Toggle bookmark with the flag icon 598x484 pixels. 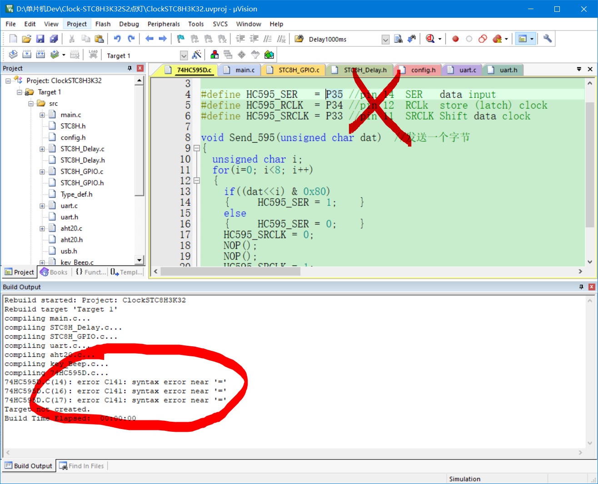pyautogui.click(x=181, y=39)
